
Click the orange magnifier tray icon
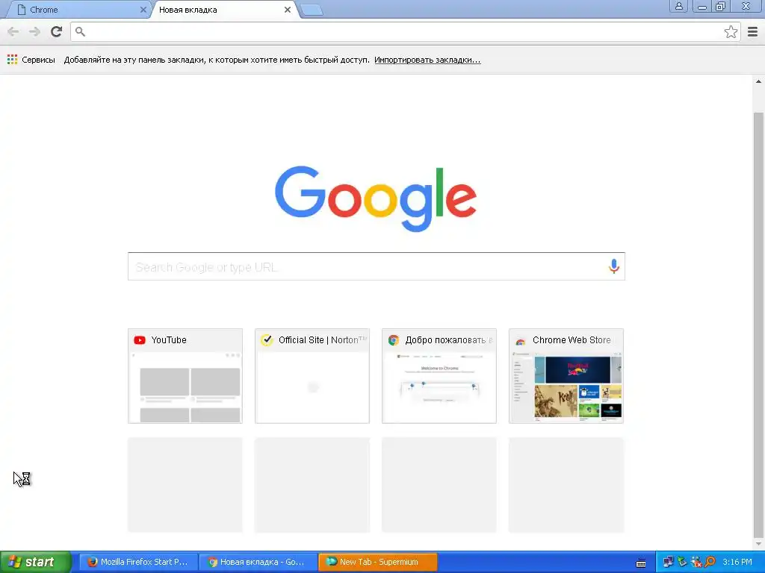point(710,562)
